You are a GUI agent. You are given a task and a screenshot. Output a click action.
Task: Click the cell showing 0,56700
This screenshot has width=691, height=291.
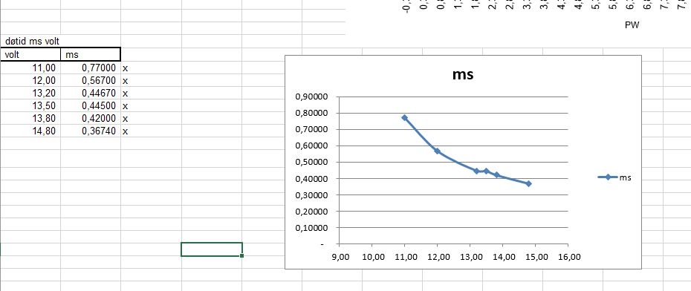pos(91,81)
